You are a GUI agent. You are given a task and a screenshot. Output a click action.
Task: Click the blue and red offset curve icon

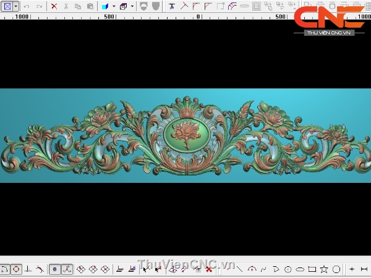tap(232, 6)
